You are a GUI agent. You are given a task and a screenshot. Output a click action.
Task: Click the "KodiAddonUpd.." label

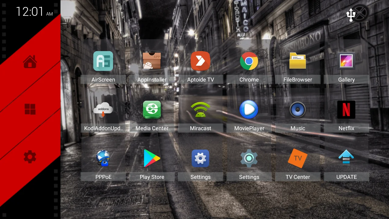[x=103, y=128]
